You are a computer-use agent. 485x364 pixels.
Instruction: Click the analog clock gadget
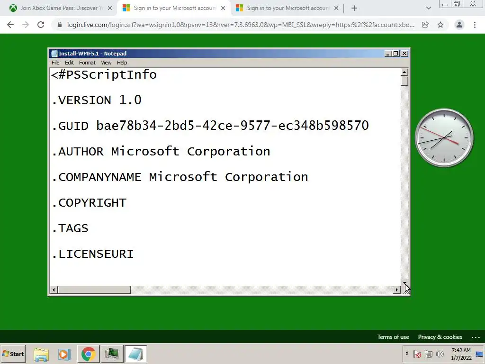click(444, 138)
